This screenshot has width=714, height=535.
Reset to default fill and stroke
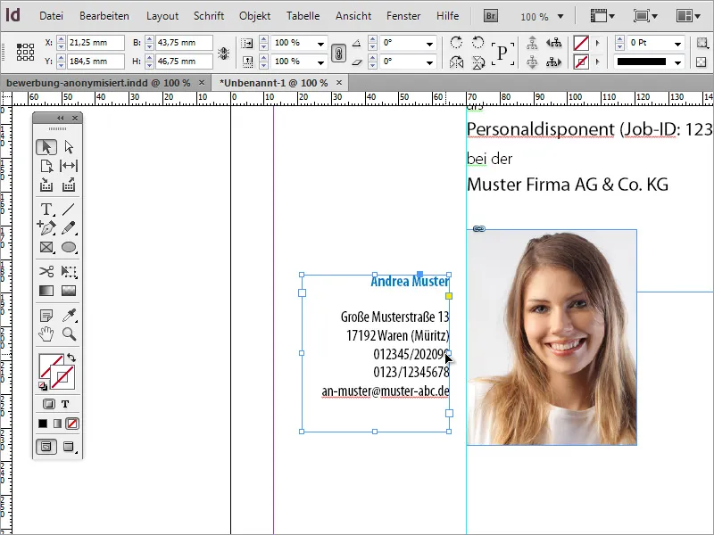click(42, 386)
